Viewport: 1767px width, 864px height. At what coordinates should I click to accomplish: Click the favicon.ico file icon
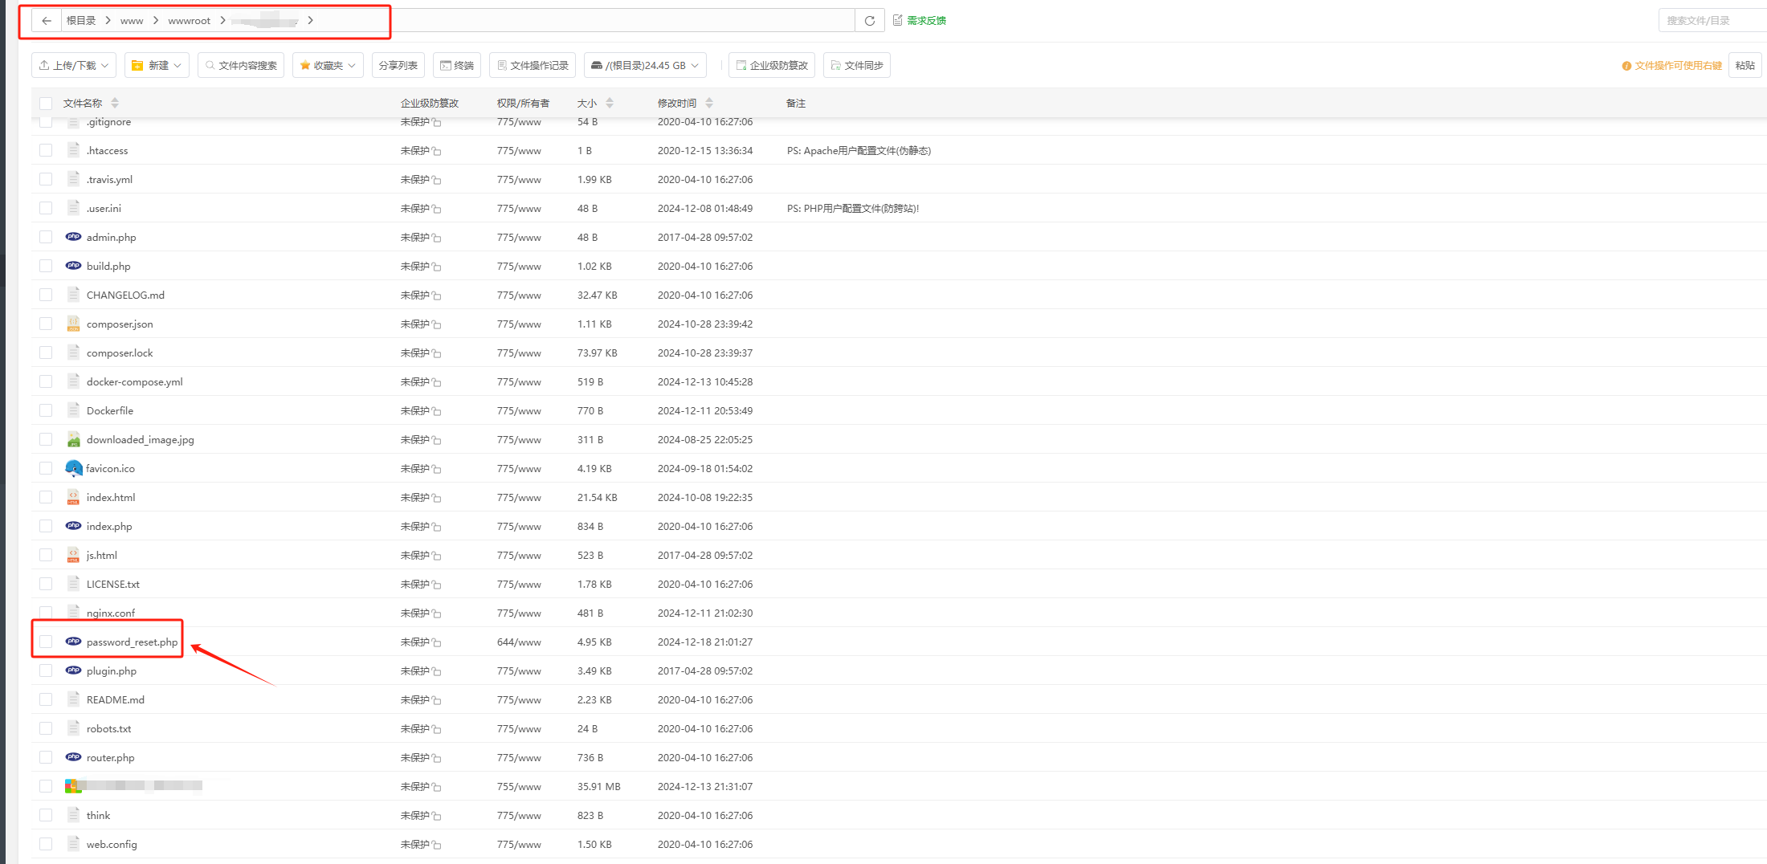click(73, 468)
